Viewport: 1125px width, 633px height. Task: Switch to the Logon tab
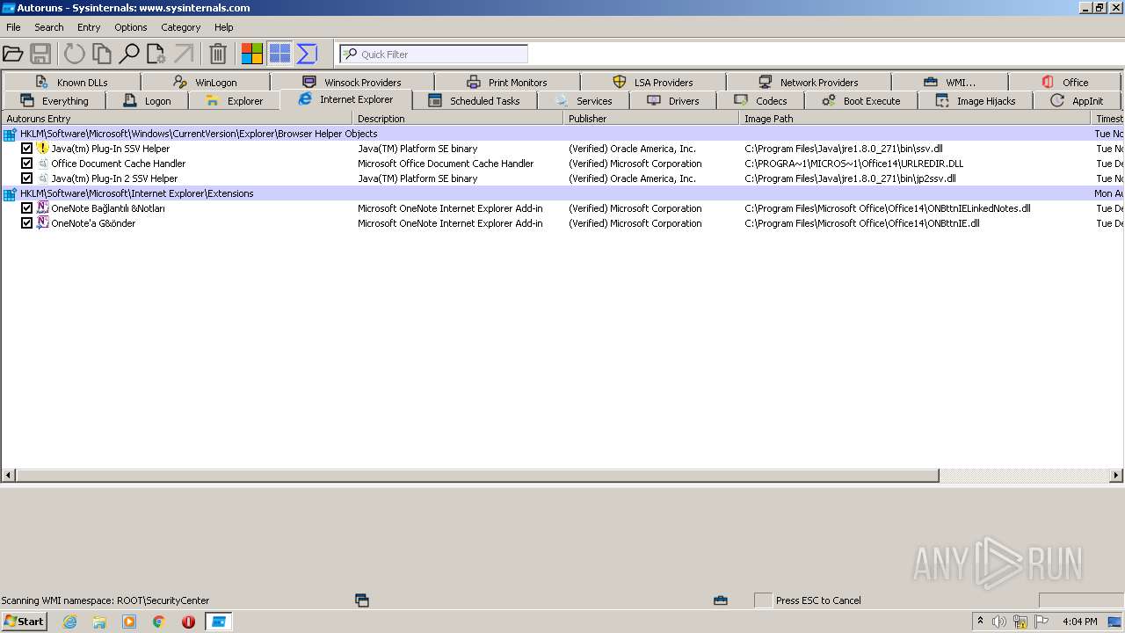point(147,101)
